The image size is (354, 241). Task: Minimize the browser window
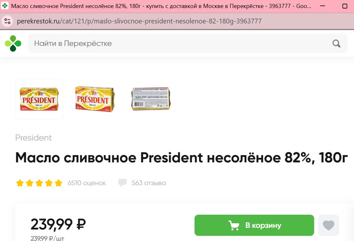coord(323,6)
